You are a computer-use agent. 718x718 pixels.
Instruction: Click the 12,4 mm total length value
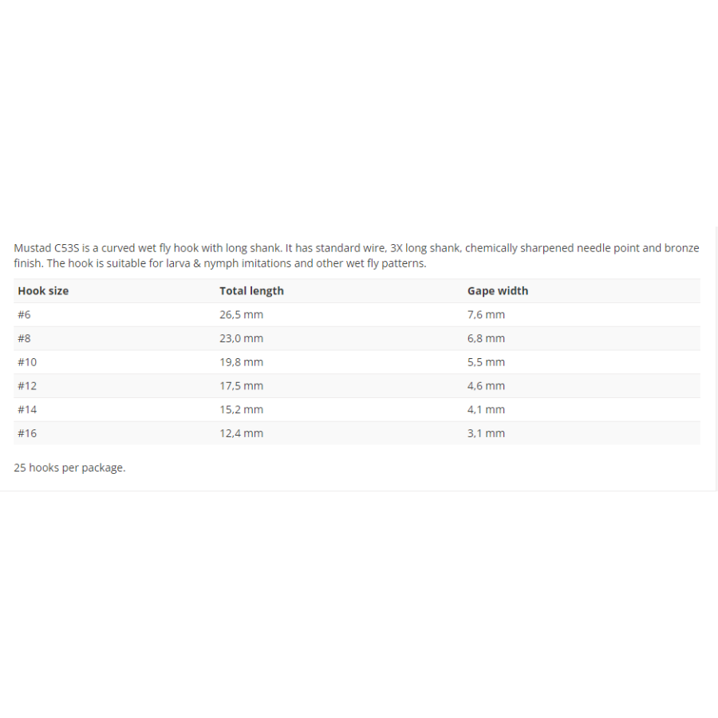pos(241,434)
